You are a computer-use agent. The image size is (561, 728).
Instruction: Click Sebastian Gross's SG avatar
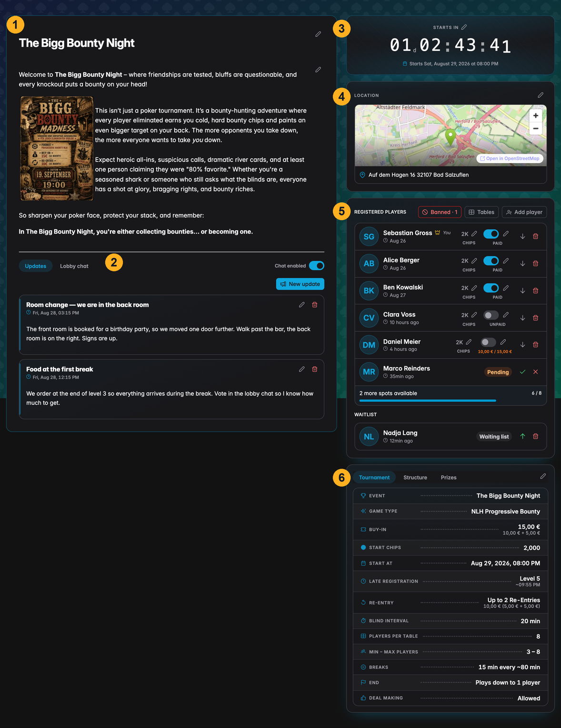[369, 236]
